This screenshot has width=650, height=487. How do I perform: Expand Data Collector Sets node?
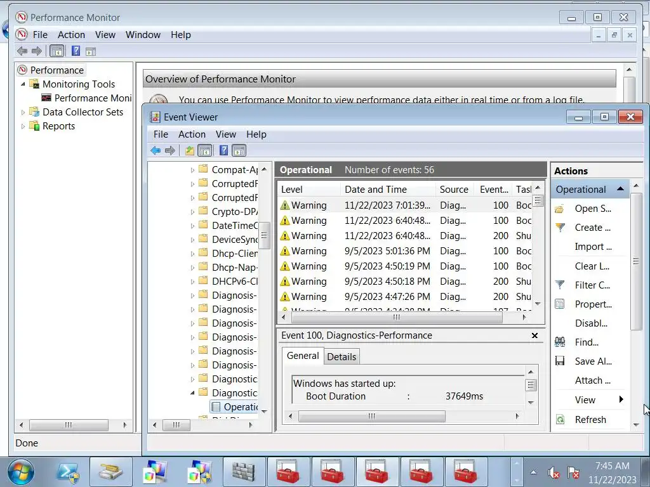click(x=23, y=112)
